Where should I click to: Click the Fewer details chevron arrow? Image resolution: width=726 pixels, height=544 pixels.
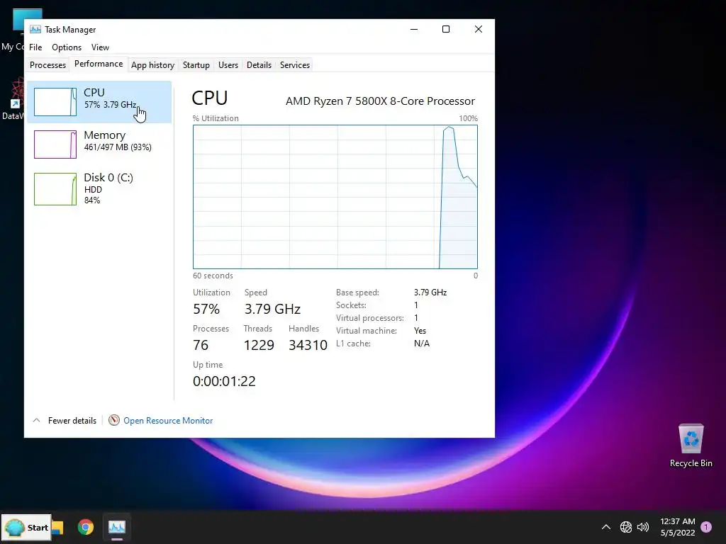(x=37, y=421)
